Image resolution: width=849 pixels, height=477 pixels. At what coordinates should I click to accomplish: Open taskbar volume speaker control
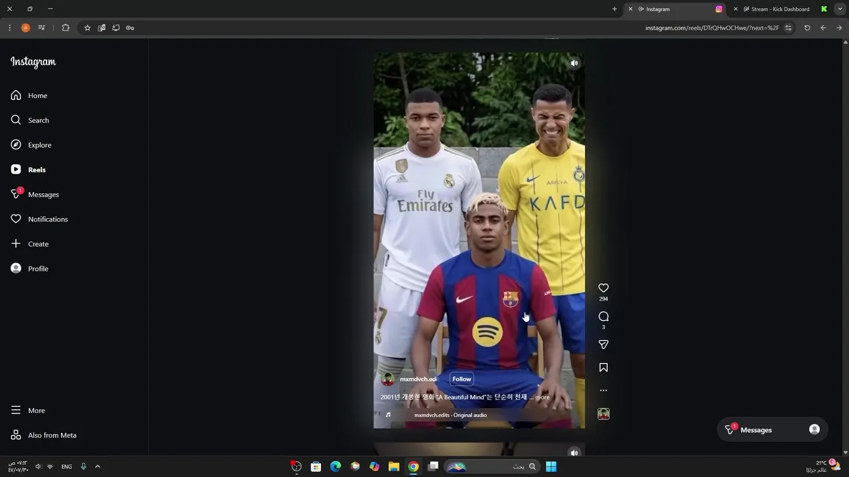coord(38,466)
